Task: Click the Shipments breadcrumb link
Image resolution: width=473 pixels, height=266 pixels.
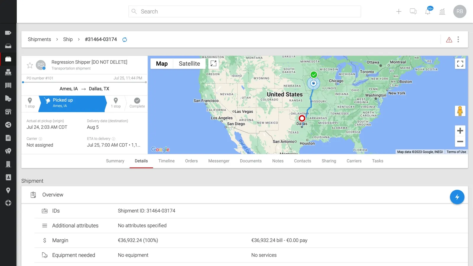Action: (x=39, y=39)
